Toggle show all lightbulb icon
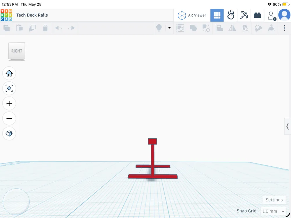The height and width of the screenshot is (218, 291). click(159, 28)
